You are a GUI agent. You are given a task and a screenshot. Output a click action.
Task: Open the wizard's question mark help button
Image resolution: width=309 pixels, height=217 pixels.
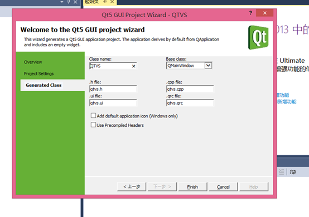point(250,13)
